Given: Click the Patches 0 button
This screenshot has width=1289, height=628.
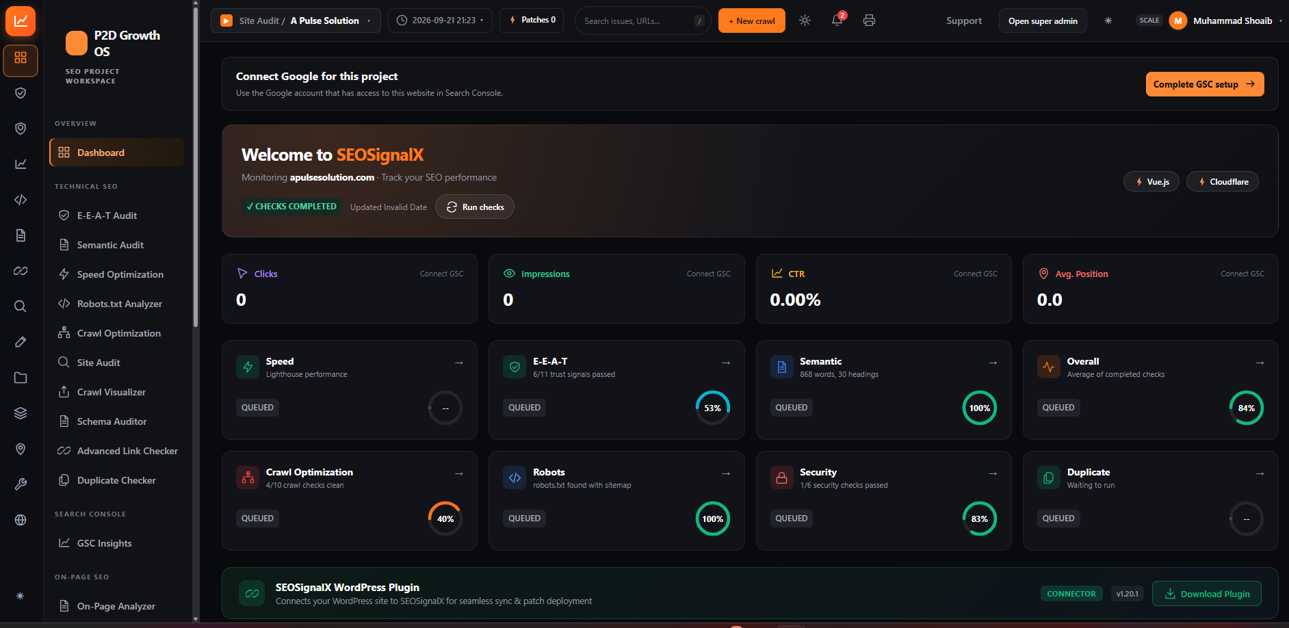Looking at the screenshot, I should [532, 20].
